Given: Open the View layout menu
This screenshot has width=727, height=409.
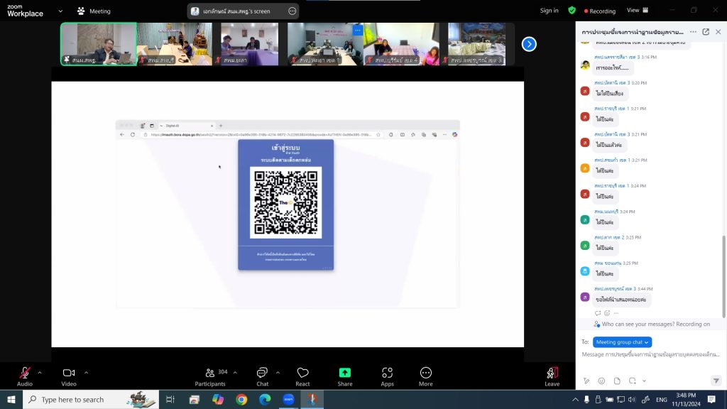Looking at the screenshot, I should [638, 10].
